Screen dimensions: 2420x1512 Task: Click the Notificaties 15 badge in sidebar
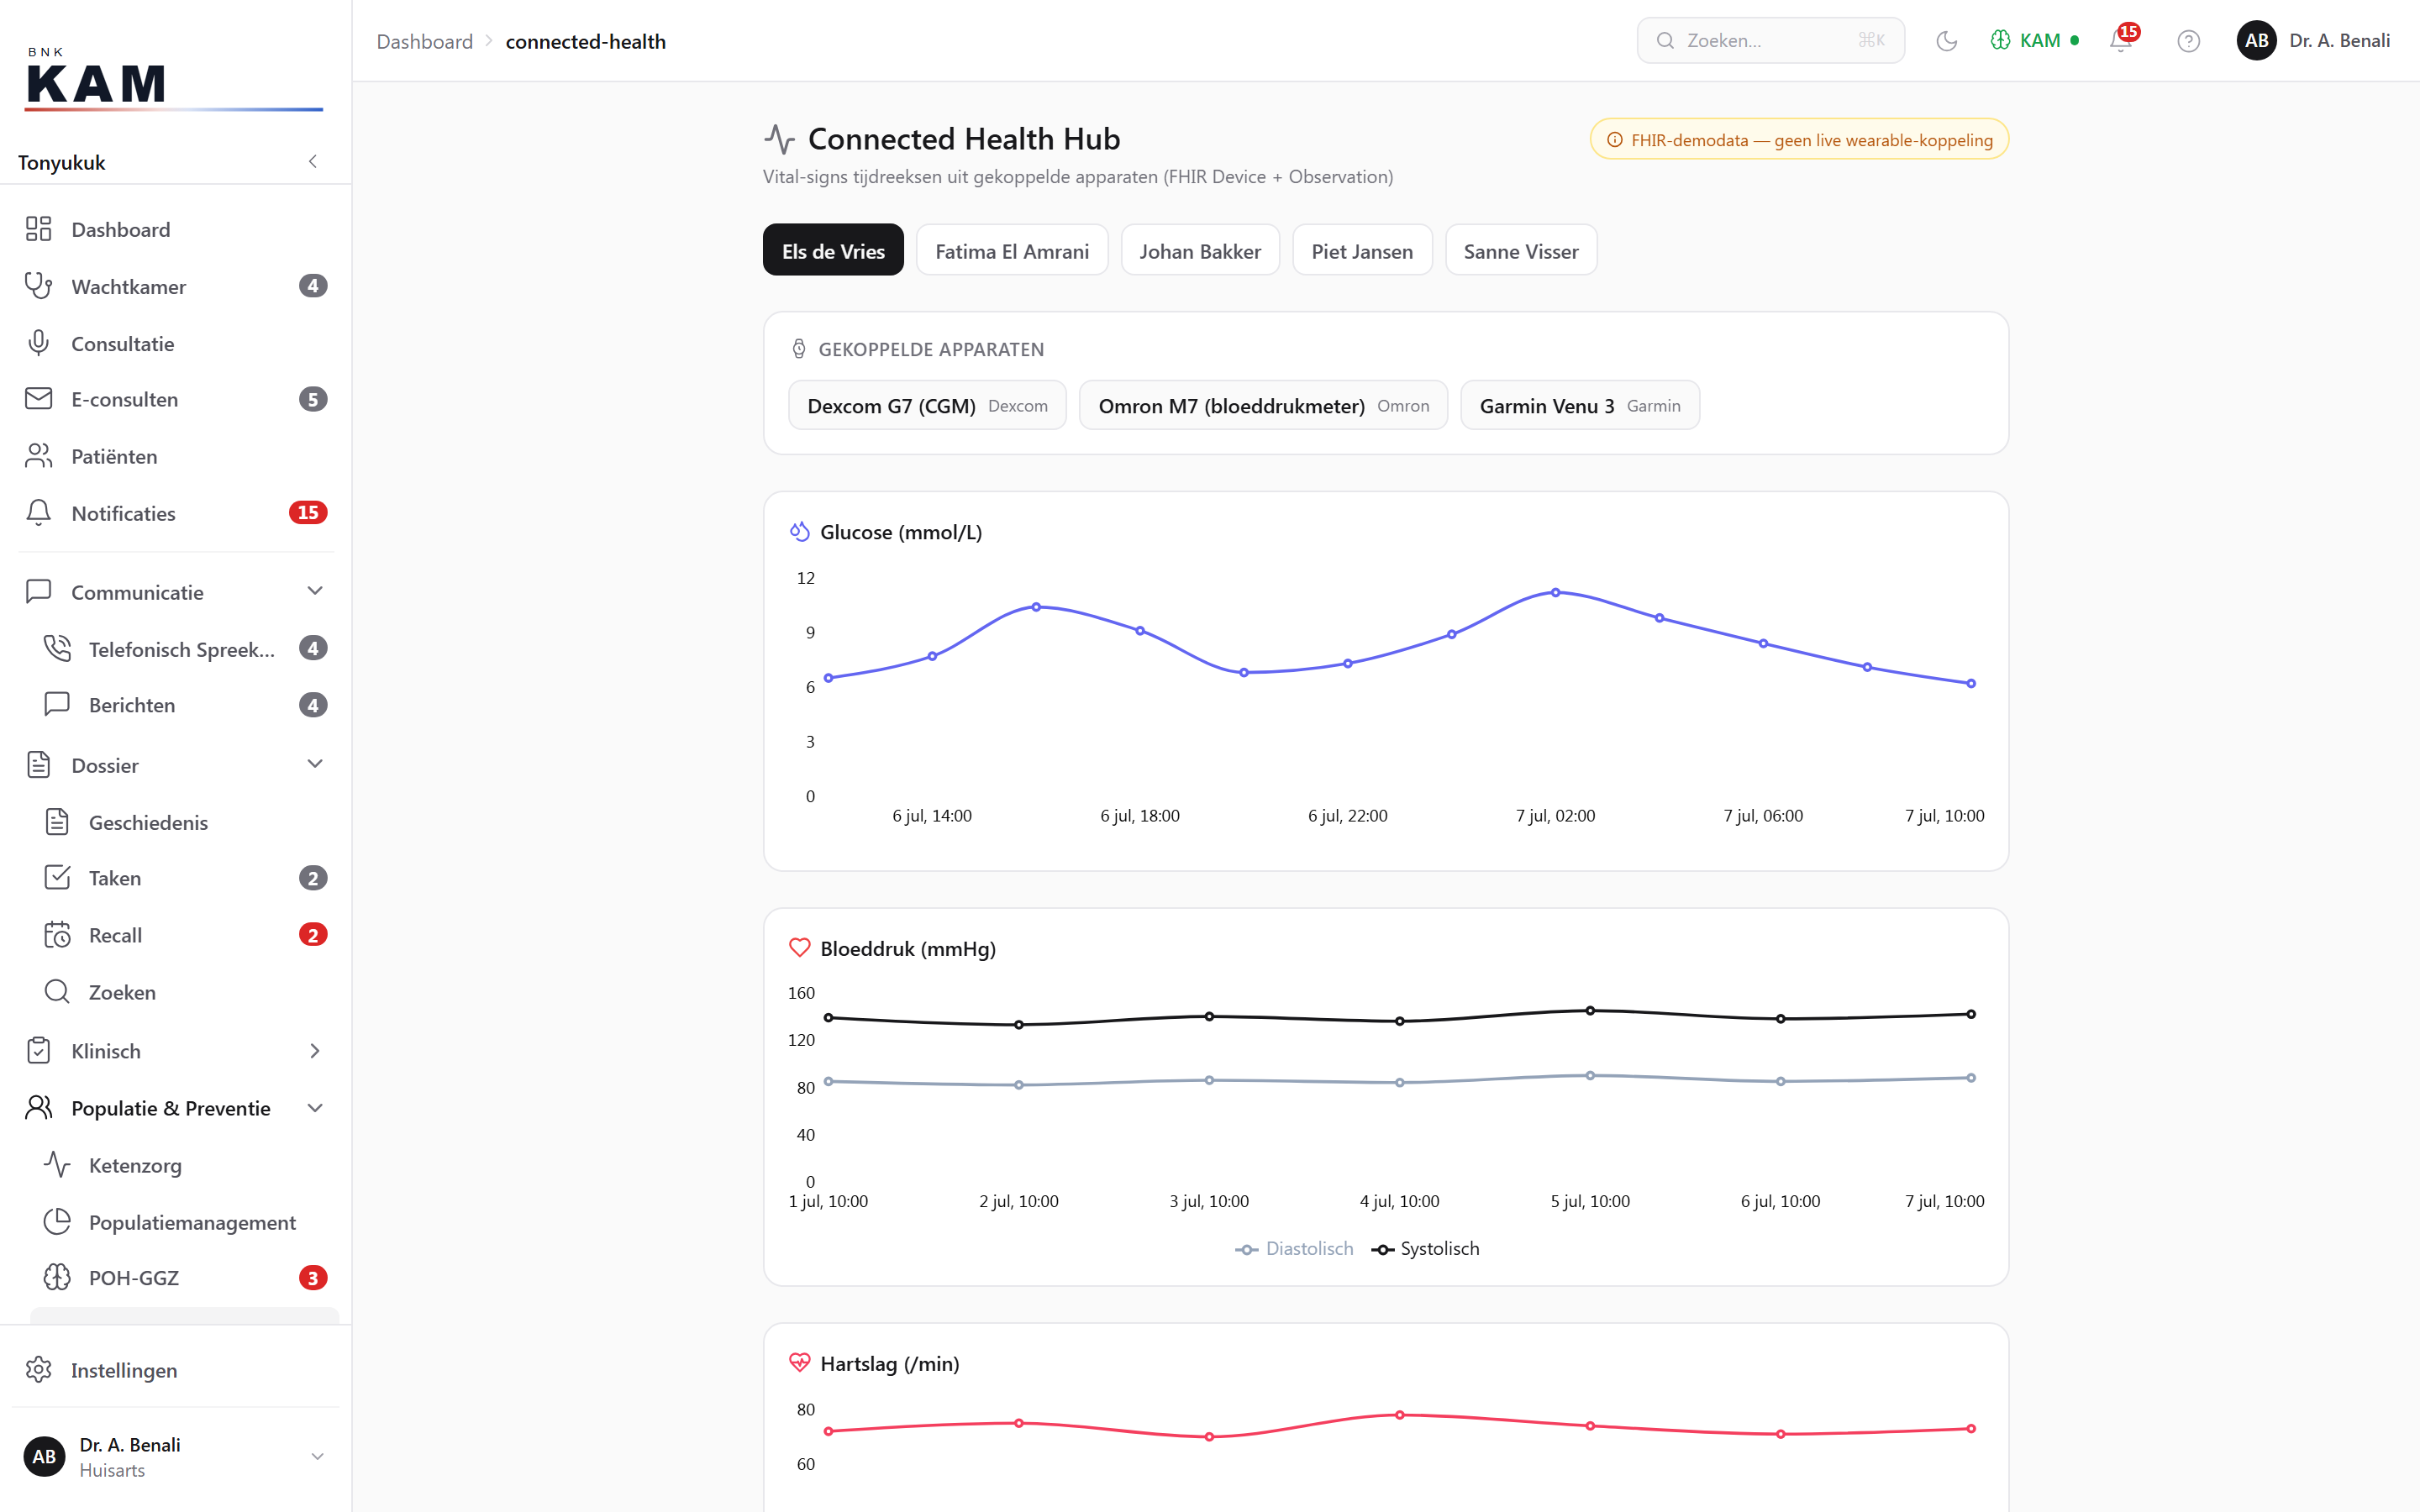click(x=308, y=512)
